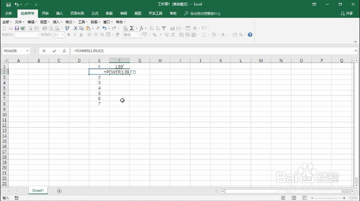The height and width of the screenshot is (201, 360).
Task: Click the spell check icon
Action: 67,28
